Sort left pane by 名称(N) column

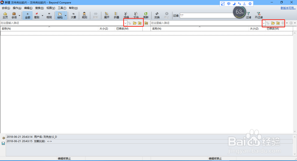tap(49, 29)
